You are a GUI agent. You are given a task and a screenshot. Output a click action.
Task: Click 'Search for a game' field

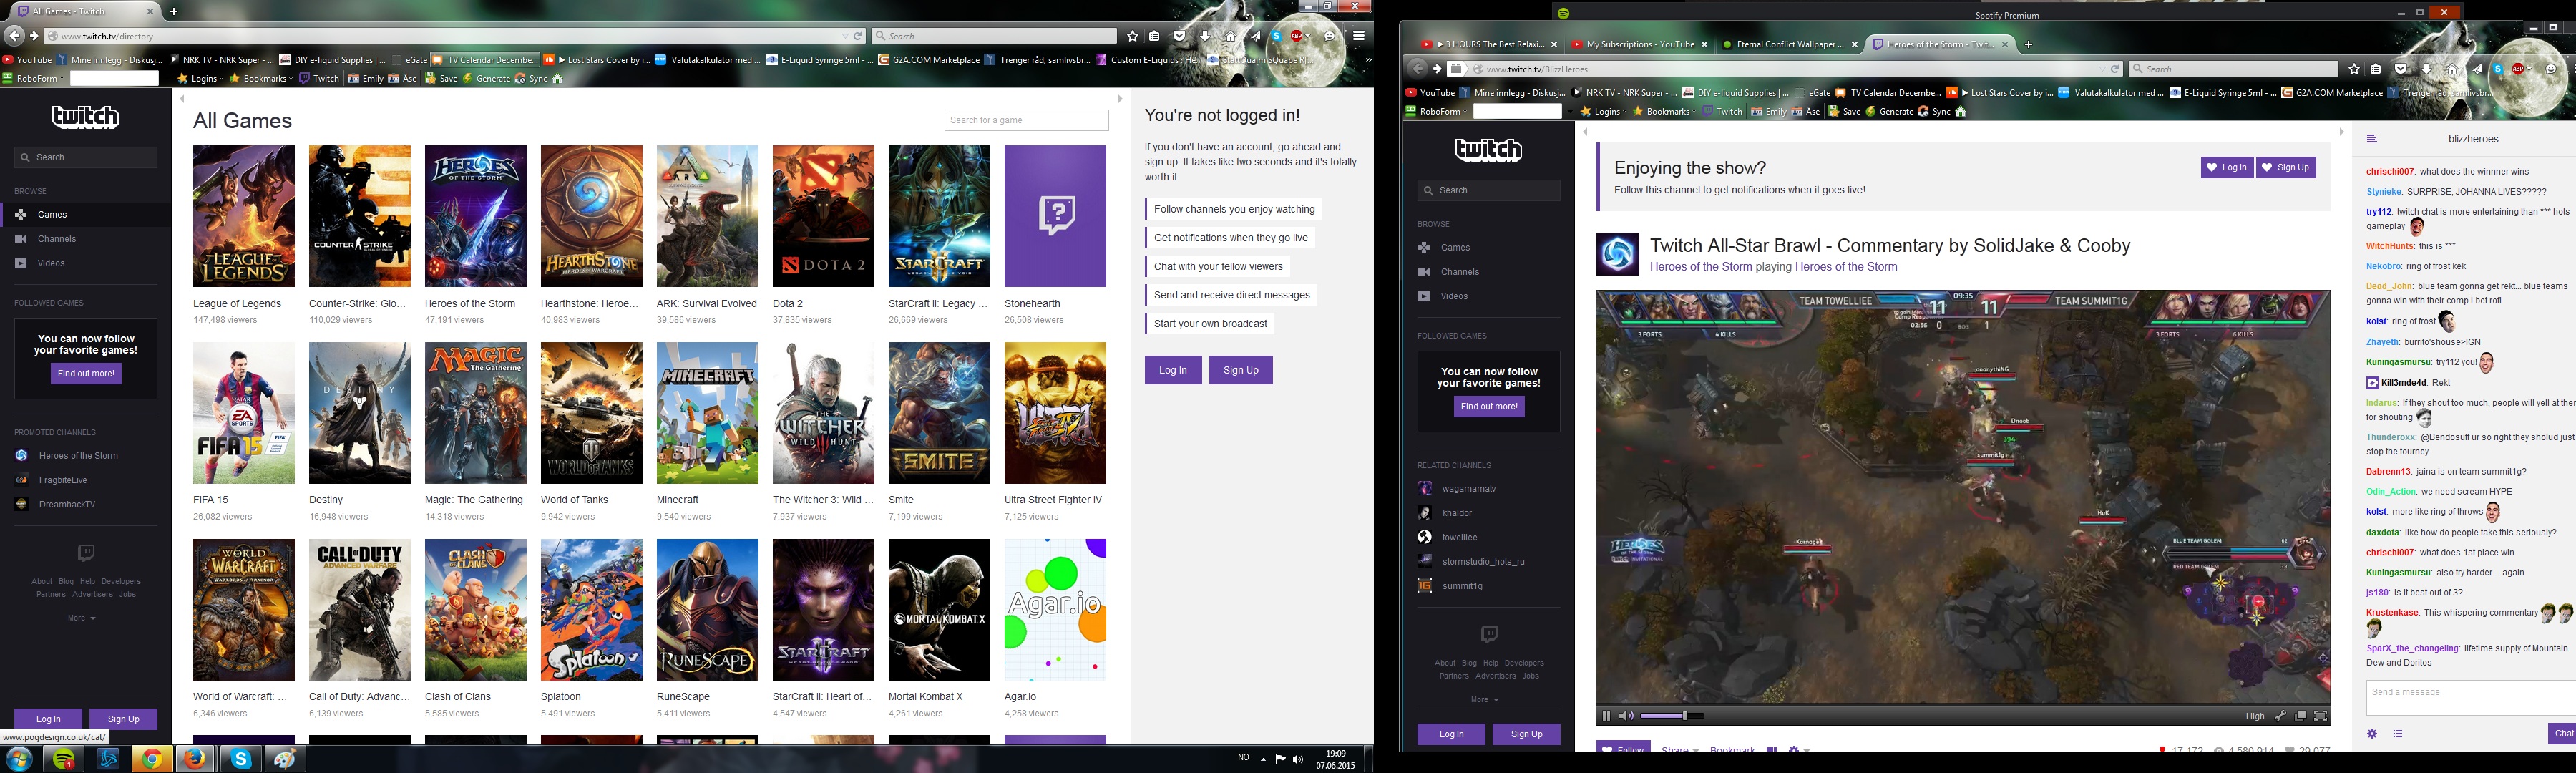pyautogui.click(x=1027, y=120)
